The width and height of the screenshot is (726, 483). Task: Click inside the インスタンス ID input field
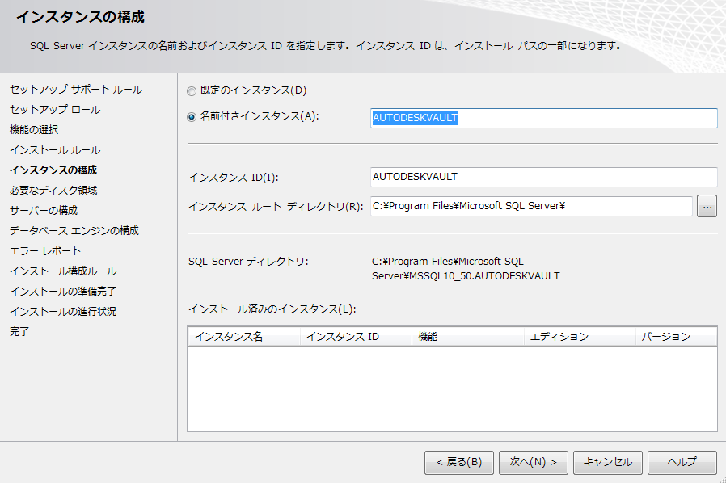542,177
